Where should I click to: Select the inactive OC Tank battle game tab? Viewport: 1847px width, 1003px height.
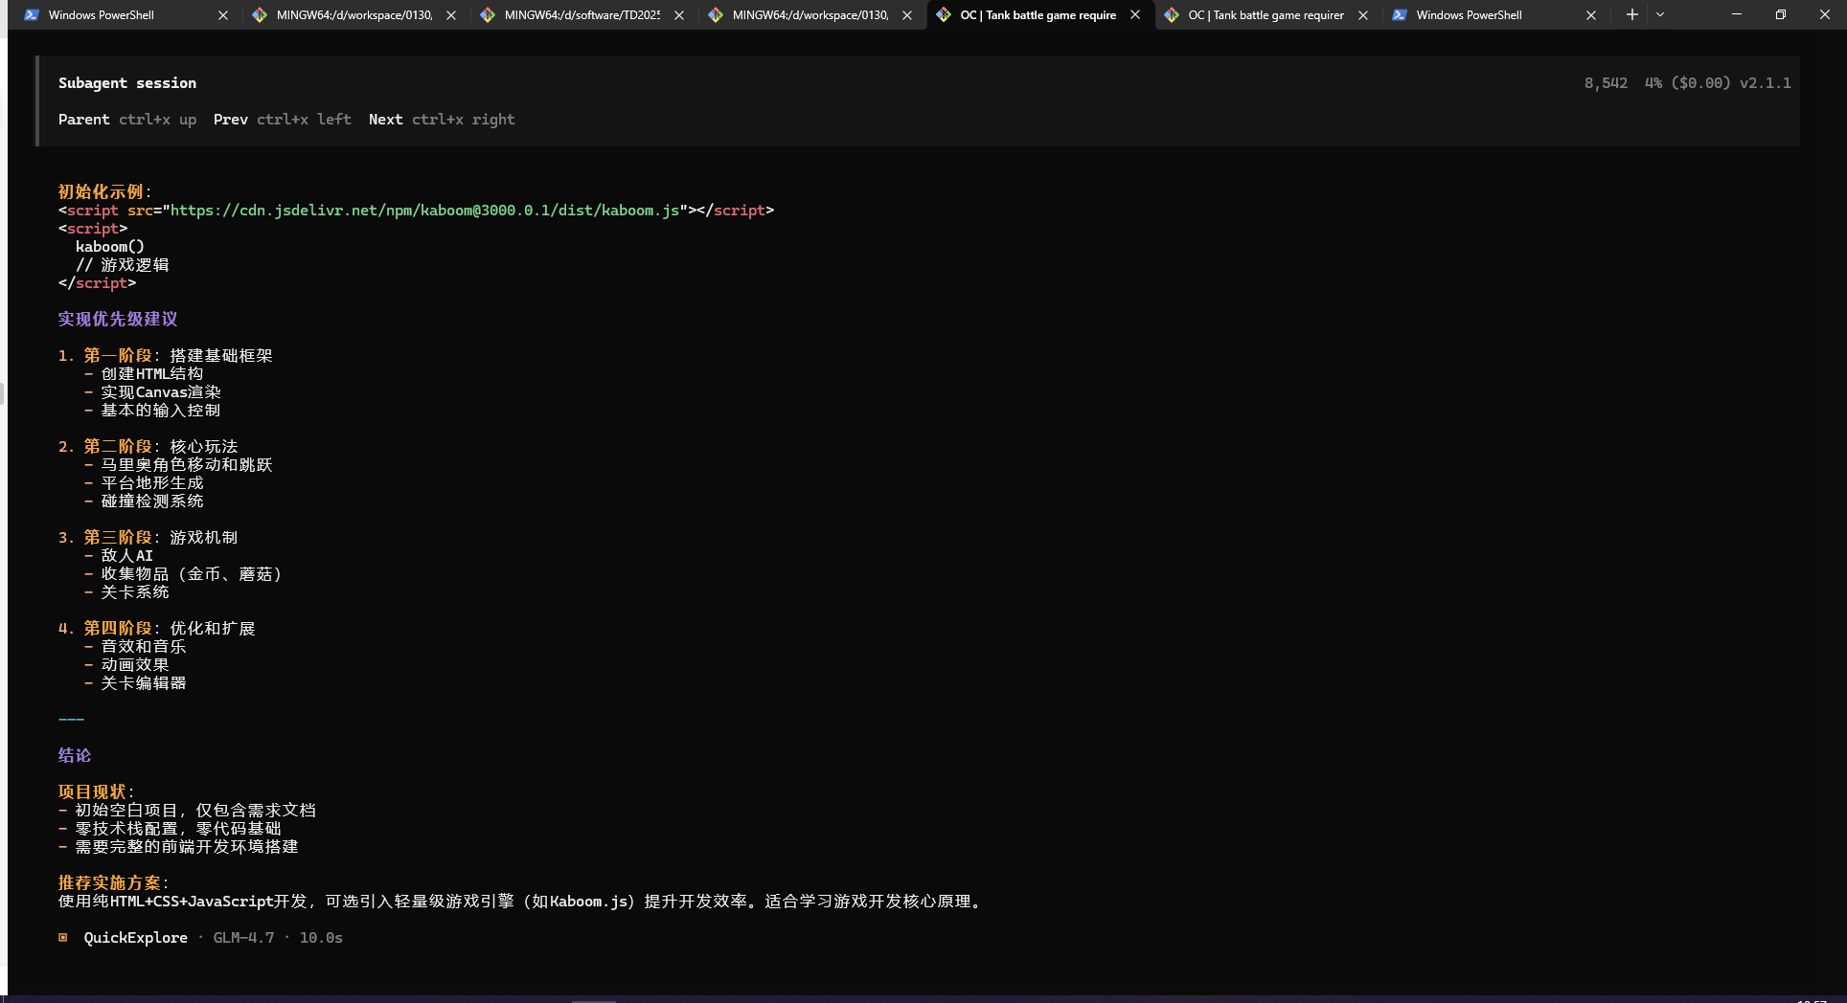click(x=1265, y=15)
